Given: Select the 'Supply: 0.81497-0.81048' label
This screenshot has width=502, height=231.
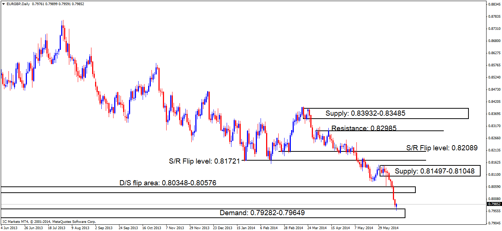Looking at the screenshot, I should (435, 171).
